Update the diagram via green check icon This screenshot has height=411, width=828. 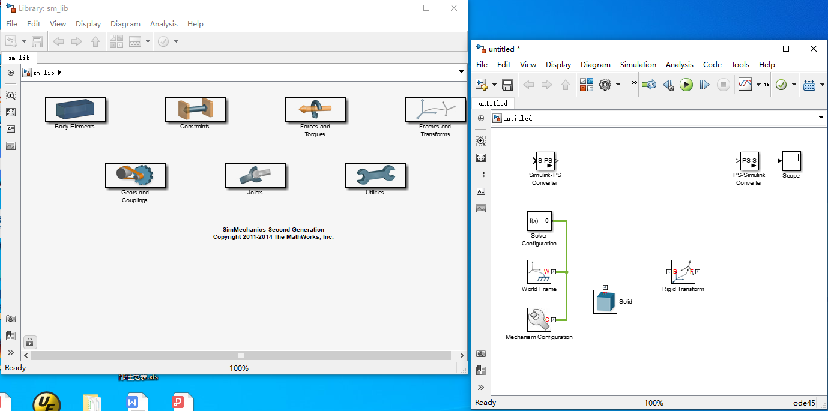[782, 85]
